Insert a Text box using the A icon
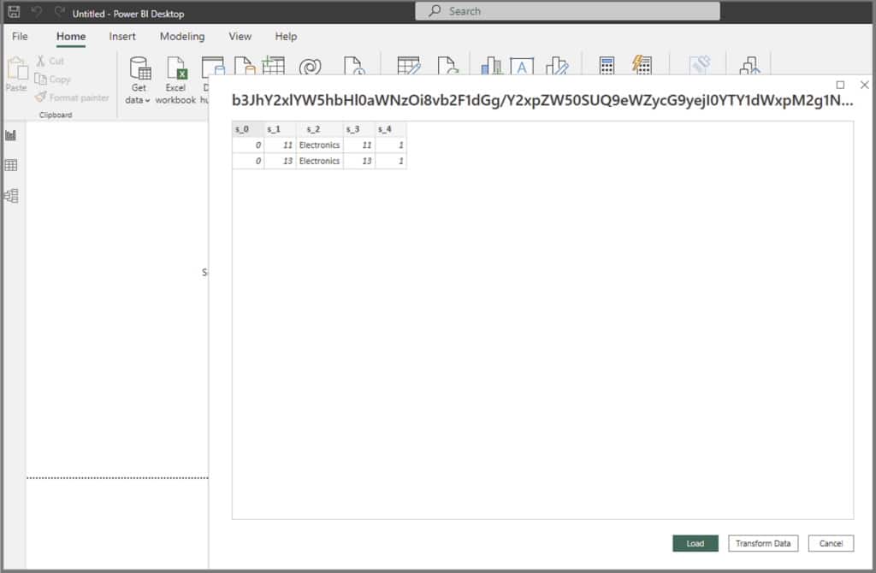The height and width of the screenshot is (573, 876). pos(520,66)
